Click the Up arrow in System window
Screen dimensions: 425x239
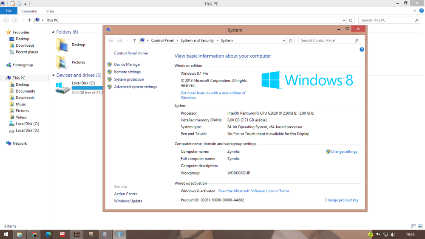tap(134, 40)
